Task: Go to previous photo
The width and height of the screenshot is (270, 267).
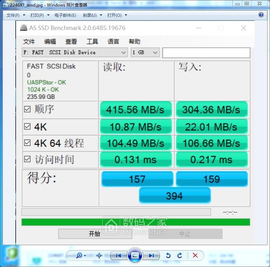Action: click(x=119, y=256)
